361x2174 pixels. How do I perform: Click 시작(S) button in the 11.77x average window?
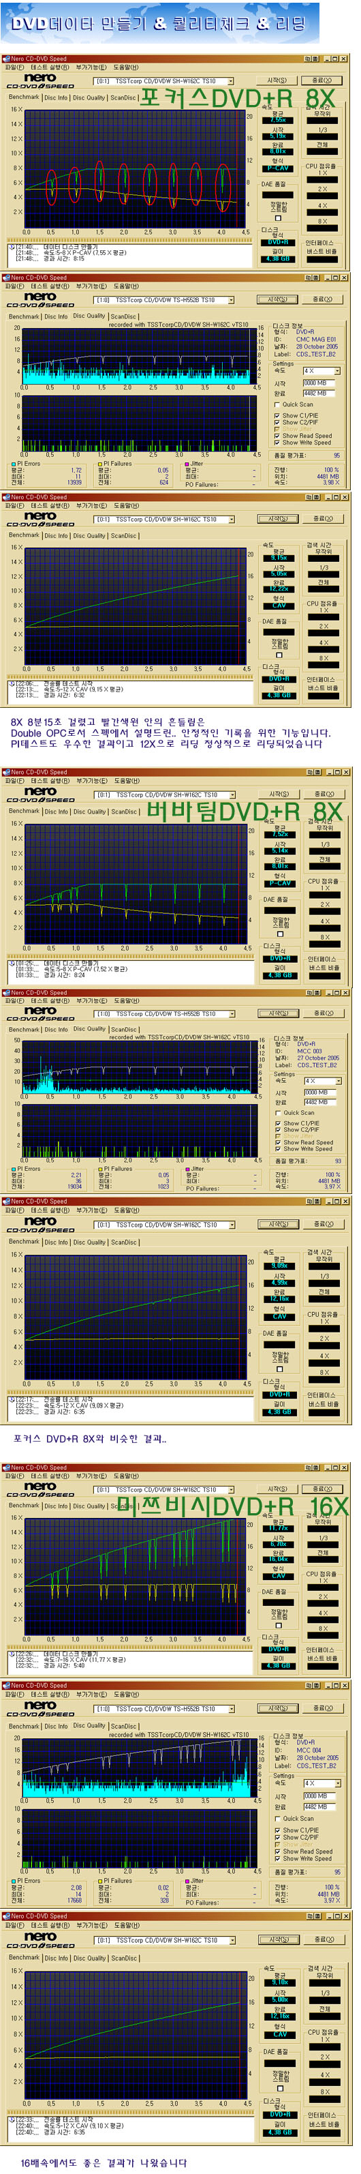click(x=277, y=1488)
